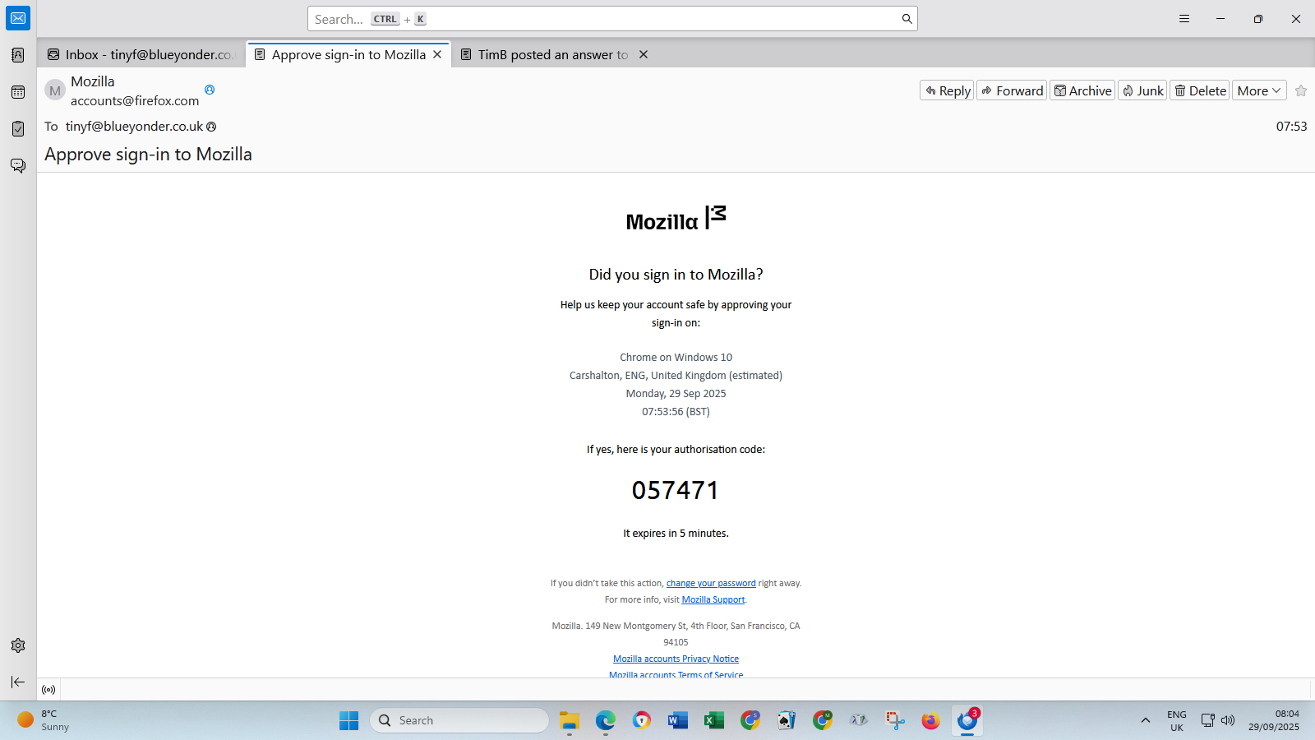Delete this email
1315x740 pixels.
[1200, 90]
